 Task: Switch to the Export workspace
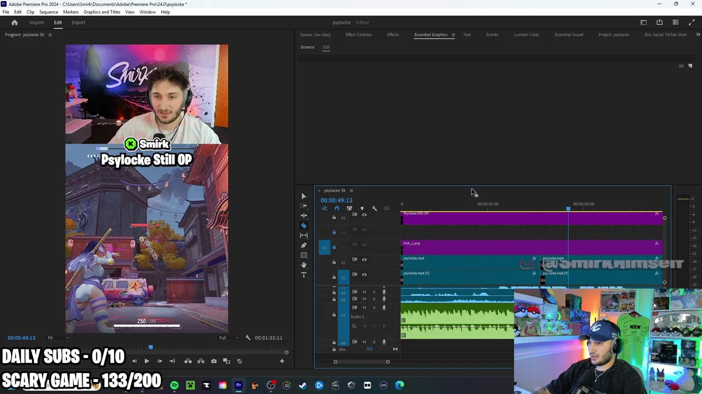(x=78, y=22)
